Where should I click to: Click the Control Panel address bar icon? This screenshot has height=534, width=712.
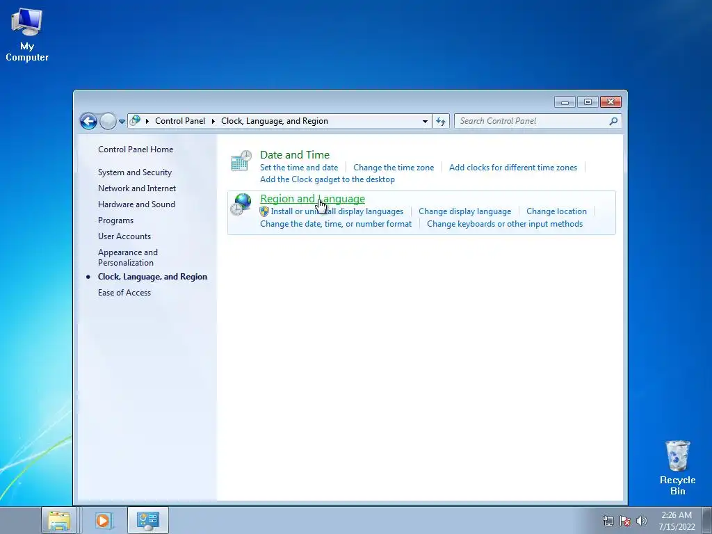[x=135, y=121]
